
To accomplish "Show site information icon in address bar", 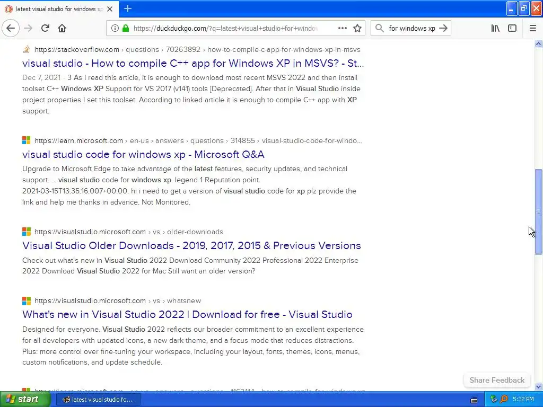I will pyautogui.click(x=115, y=28).
